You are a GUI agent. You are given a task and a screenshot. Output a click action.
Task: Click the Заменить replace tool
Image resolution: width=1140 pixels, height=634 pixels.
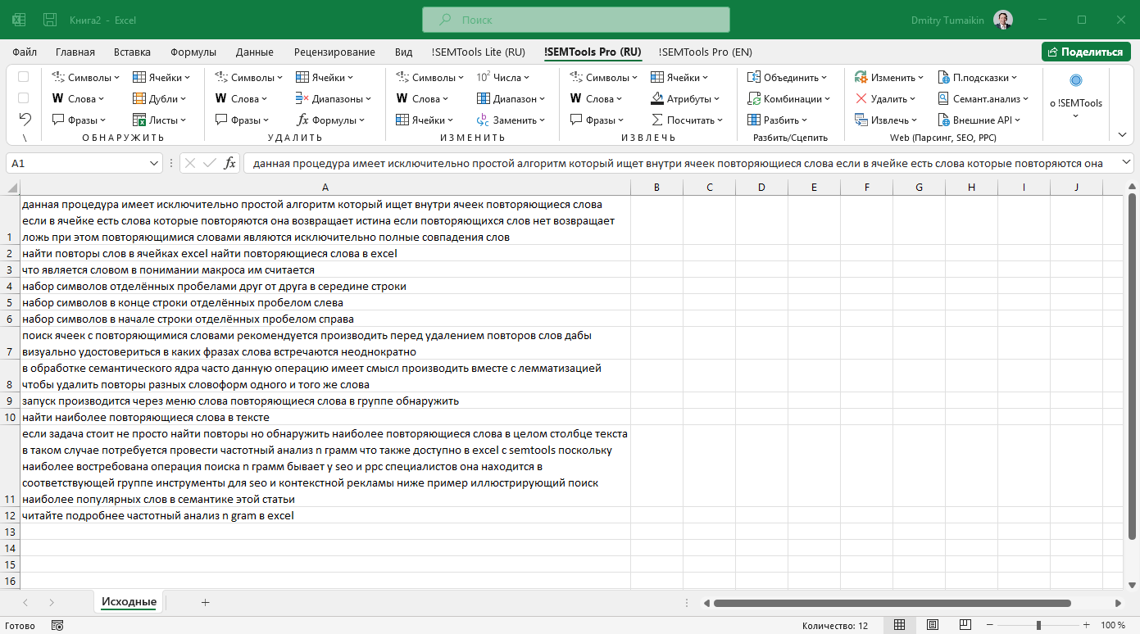tap(510, 120)
